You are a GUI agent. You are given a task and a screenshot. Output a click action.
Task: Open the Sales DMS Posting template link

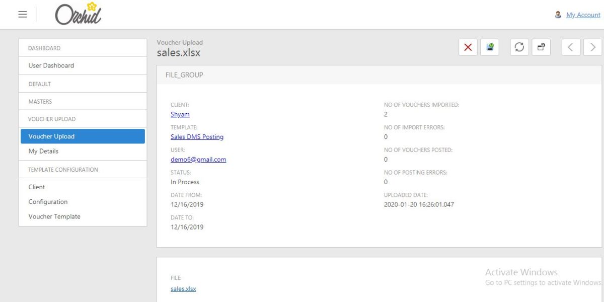point(196,137)
